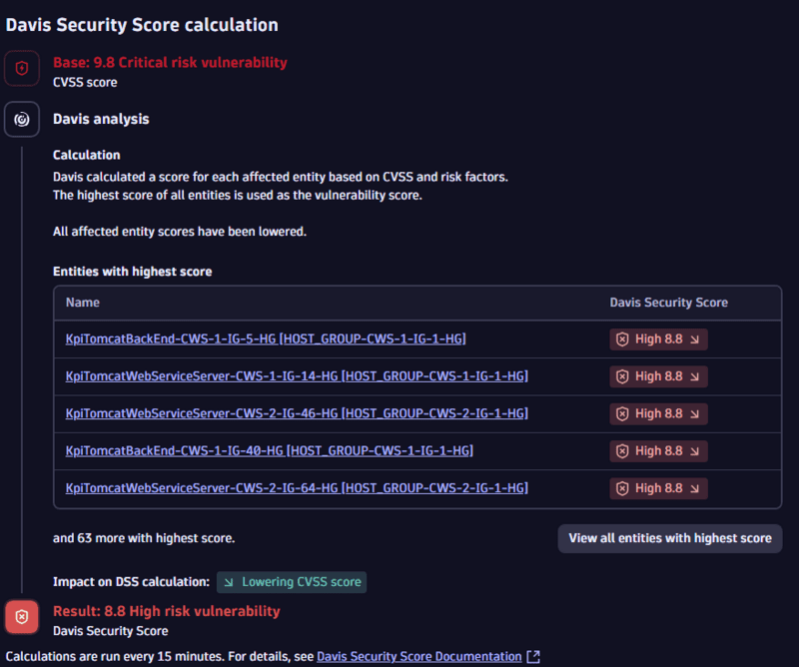Open the Davis Security Score Documentation link
799x667 pixels.
coord(419,656)
